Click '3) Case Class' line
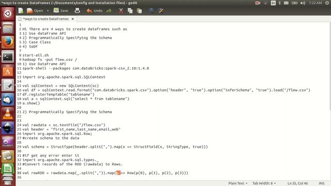331x186 pixels. [x=37, y=42]
